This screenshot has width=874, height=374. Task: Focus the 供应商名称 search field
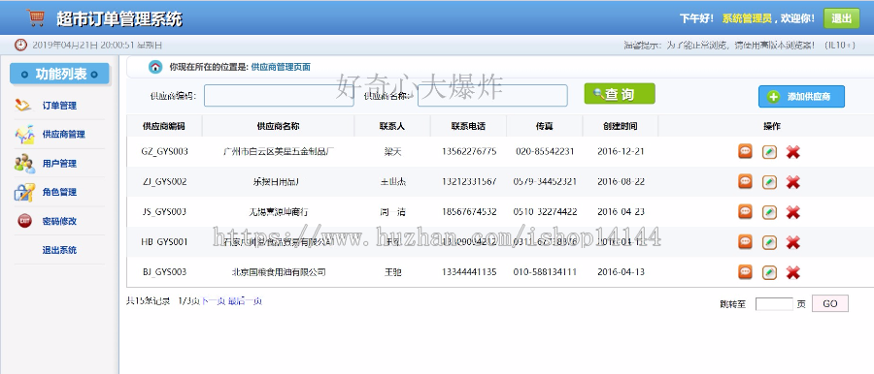[492, 96]
